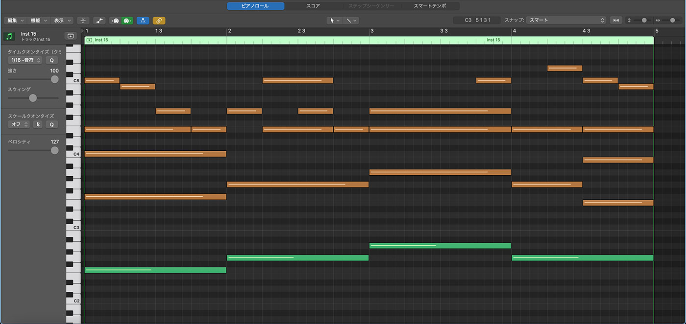This screenshot has height=324, width=686.
Task: Adjust the ベロシティ velocity slider
Action: point(33,150)
